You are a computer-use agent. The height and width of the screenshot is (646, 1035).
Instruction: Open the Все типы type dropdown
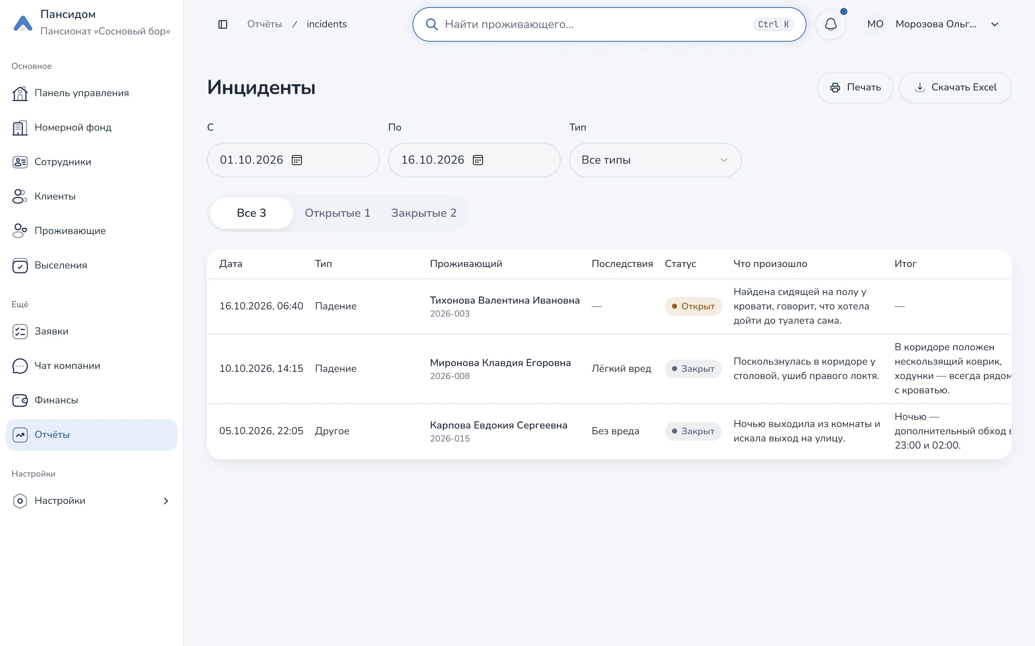tap(655, 160)
